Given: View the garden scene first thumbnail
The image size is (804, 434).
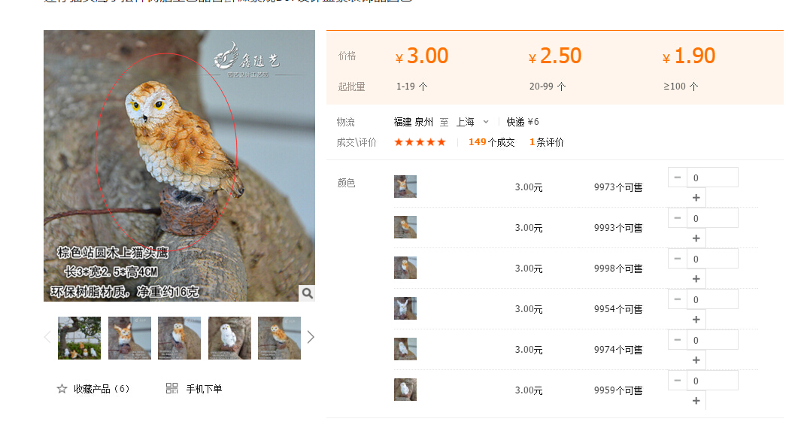Looking at the screenshot, I should [x=80, y=338].
